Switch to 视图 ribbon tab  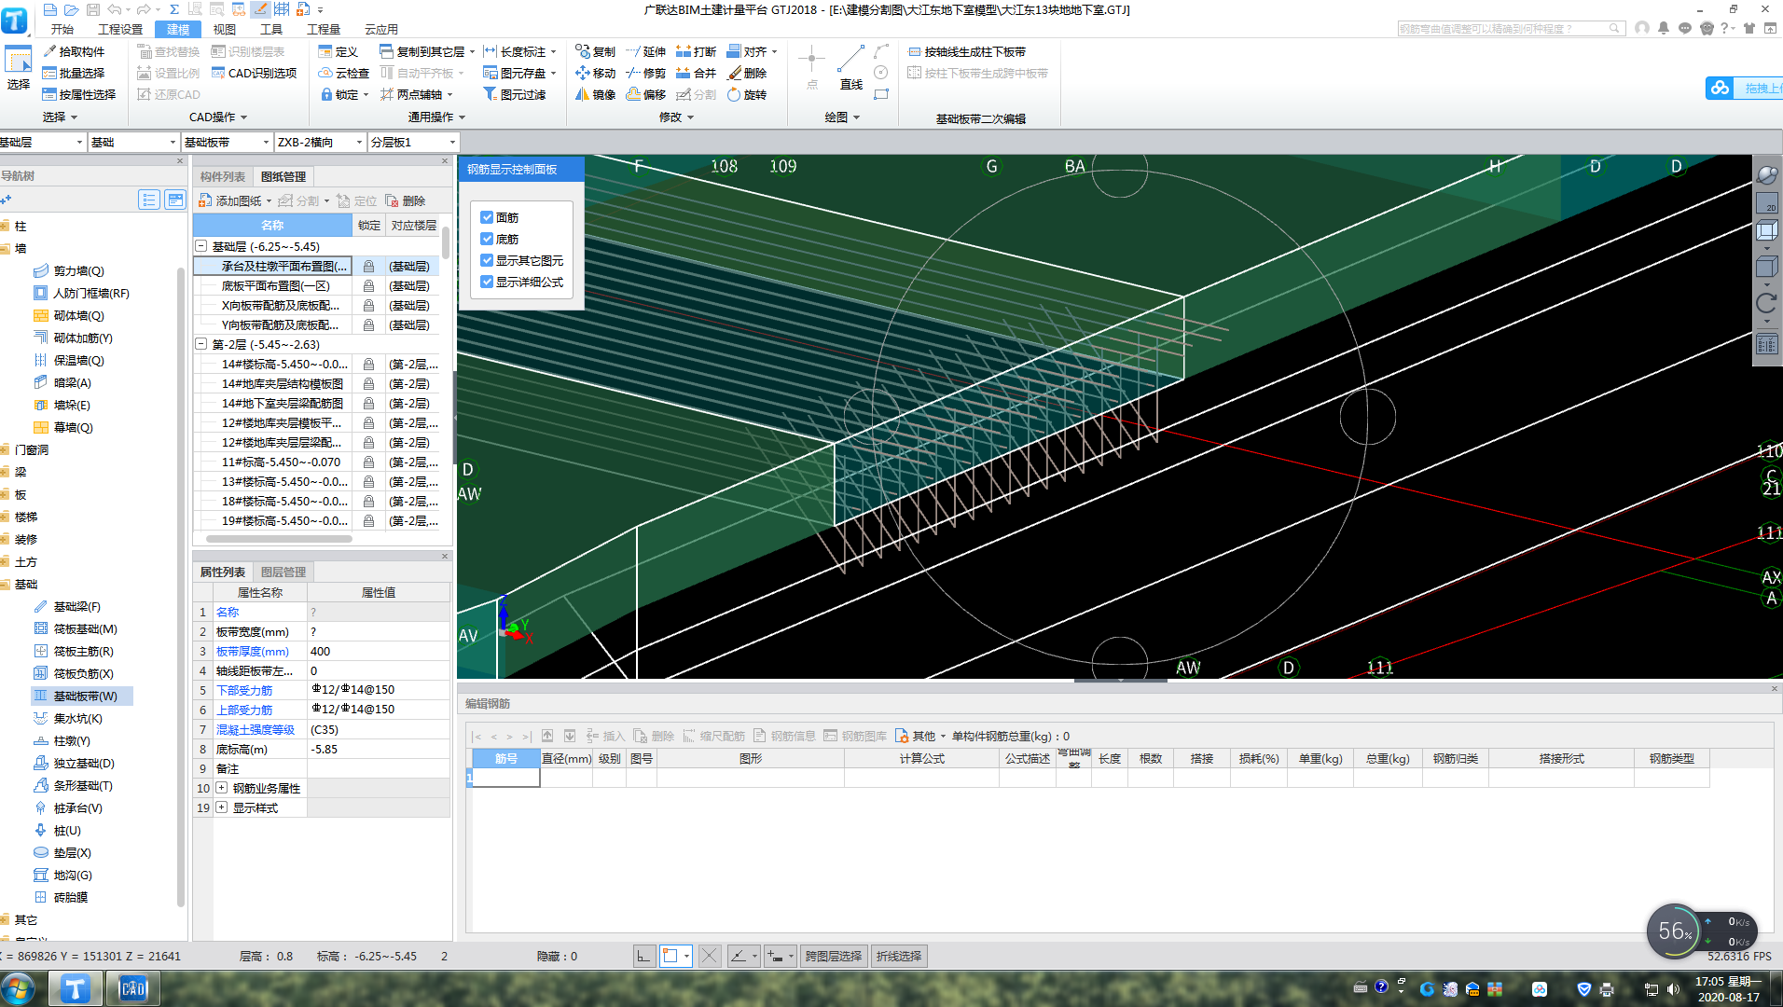point(225,29)
